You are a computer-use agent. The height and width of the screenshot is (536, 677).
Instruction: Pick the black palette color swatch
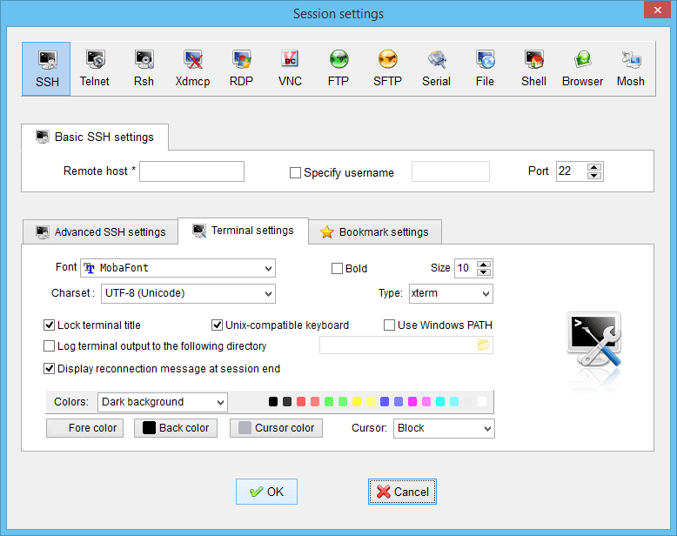click(x=273, y=402)
